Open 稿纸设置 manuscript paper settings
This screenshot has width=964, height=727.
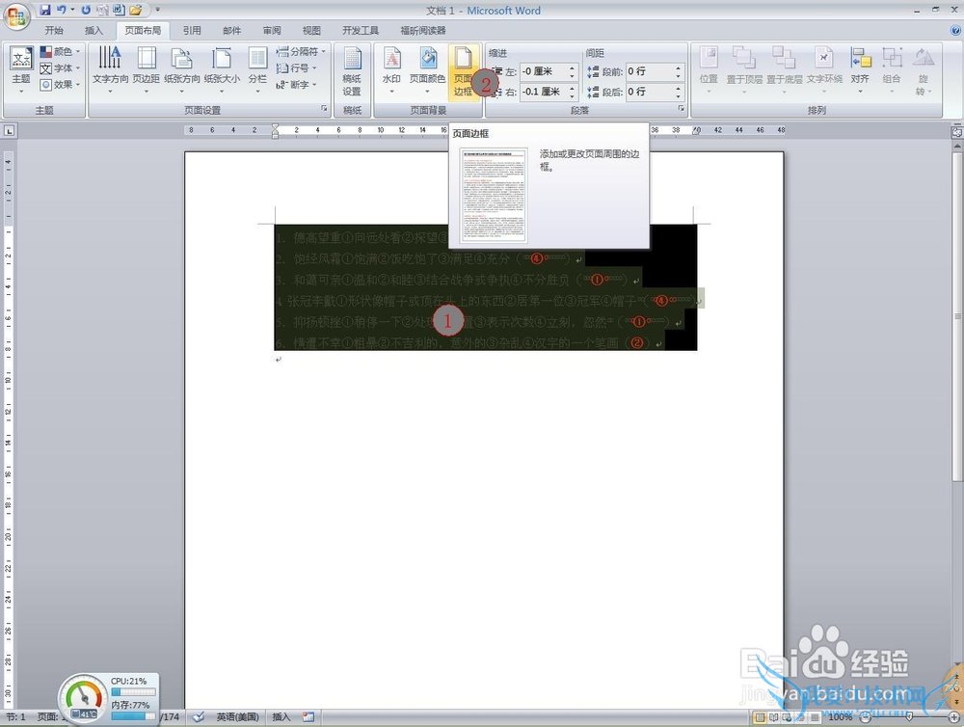(x=352, y=72)
